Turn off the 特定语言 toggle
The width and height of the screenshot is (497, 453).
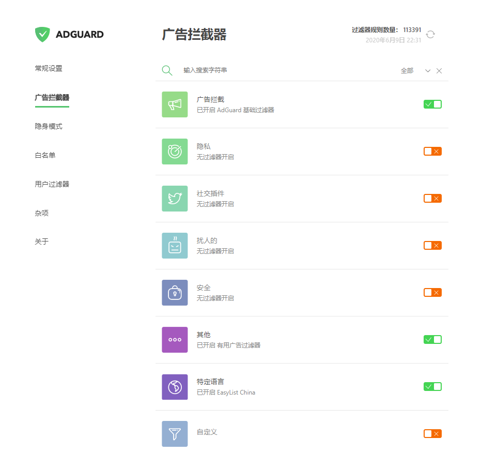coord(432,387)
